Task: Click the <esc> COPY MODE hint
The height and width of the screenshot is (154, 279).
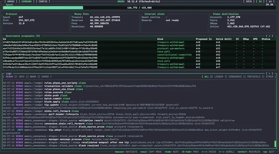Action: click(x=151, y=152)
